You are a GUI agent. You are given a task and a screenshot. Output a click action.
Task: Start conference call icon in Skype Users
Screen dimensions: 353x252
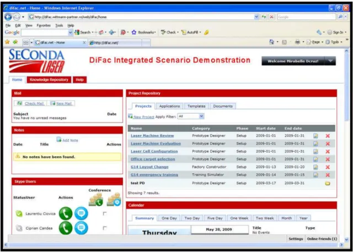(x=96, y=200)
